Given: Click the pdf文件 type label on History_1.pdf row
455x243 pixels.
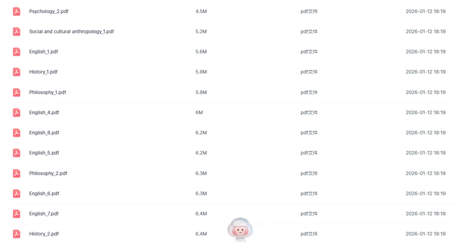Looking at the screenshot, I should coord(309,72).
